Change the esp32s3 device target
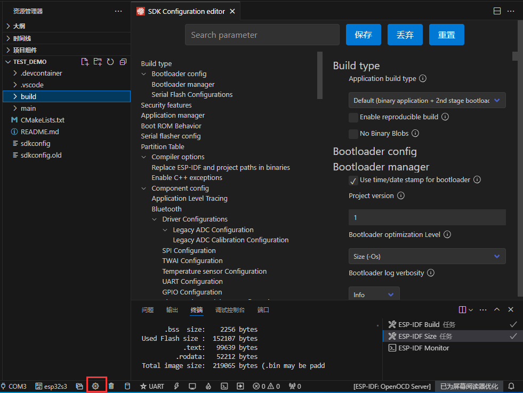523x393 pixels. point(51,386)
